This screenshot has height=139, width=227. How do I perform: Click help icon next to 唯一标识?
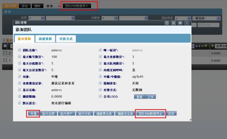(100, 50)
